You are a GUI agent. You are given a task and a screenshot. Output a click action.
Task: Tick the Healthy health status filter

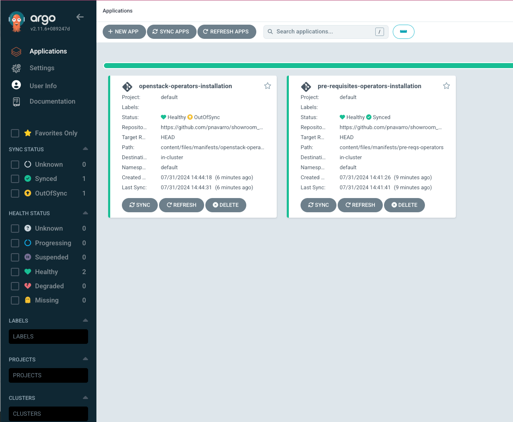(15, 272)
